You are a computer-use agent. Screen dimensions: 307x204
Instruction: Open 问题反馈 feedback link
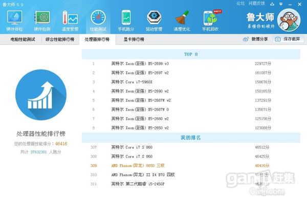point(257,4)
